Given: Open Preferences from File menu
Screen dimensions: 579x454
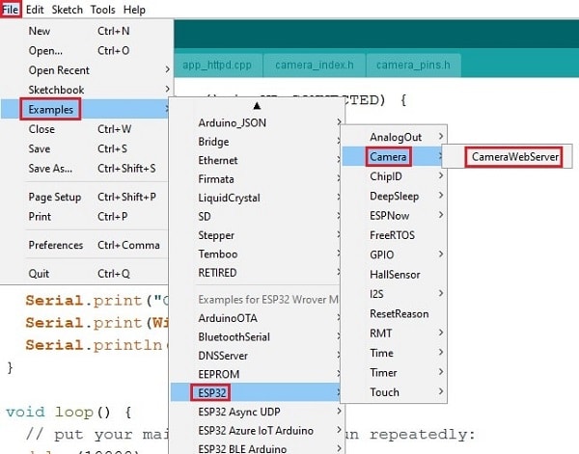Looking at the screenshot, I should [x=87, y=245].
